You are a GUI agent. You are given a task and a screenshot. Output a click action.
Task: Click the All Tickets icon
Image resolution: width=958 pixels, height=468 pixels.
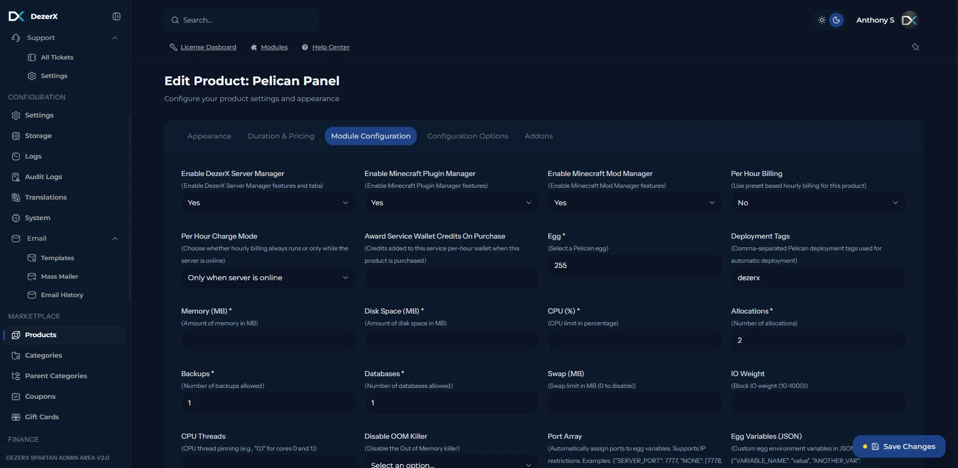[x=32, y=57]
